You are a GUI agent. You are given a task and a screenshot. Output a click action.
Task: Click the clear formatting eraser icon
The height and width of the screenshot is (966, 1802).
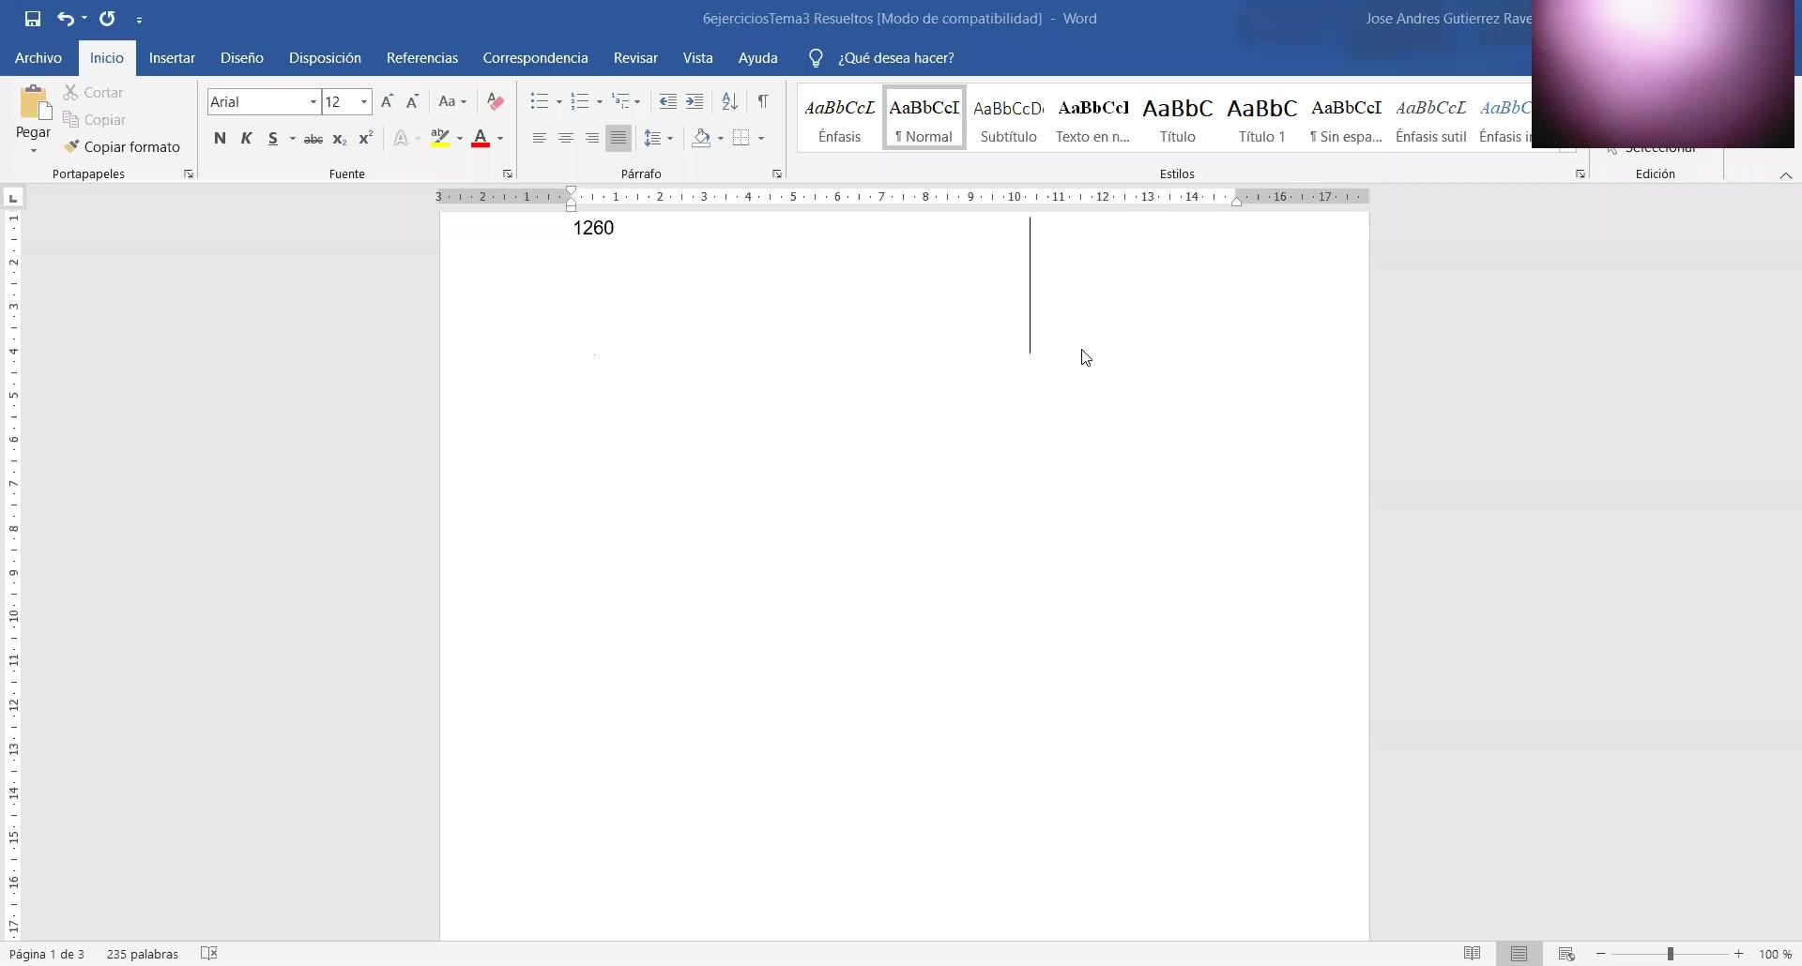point(496,101)
